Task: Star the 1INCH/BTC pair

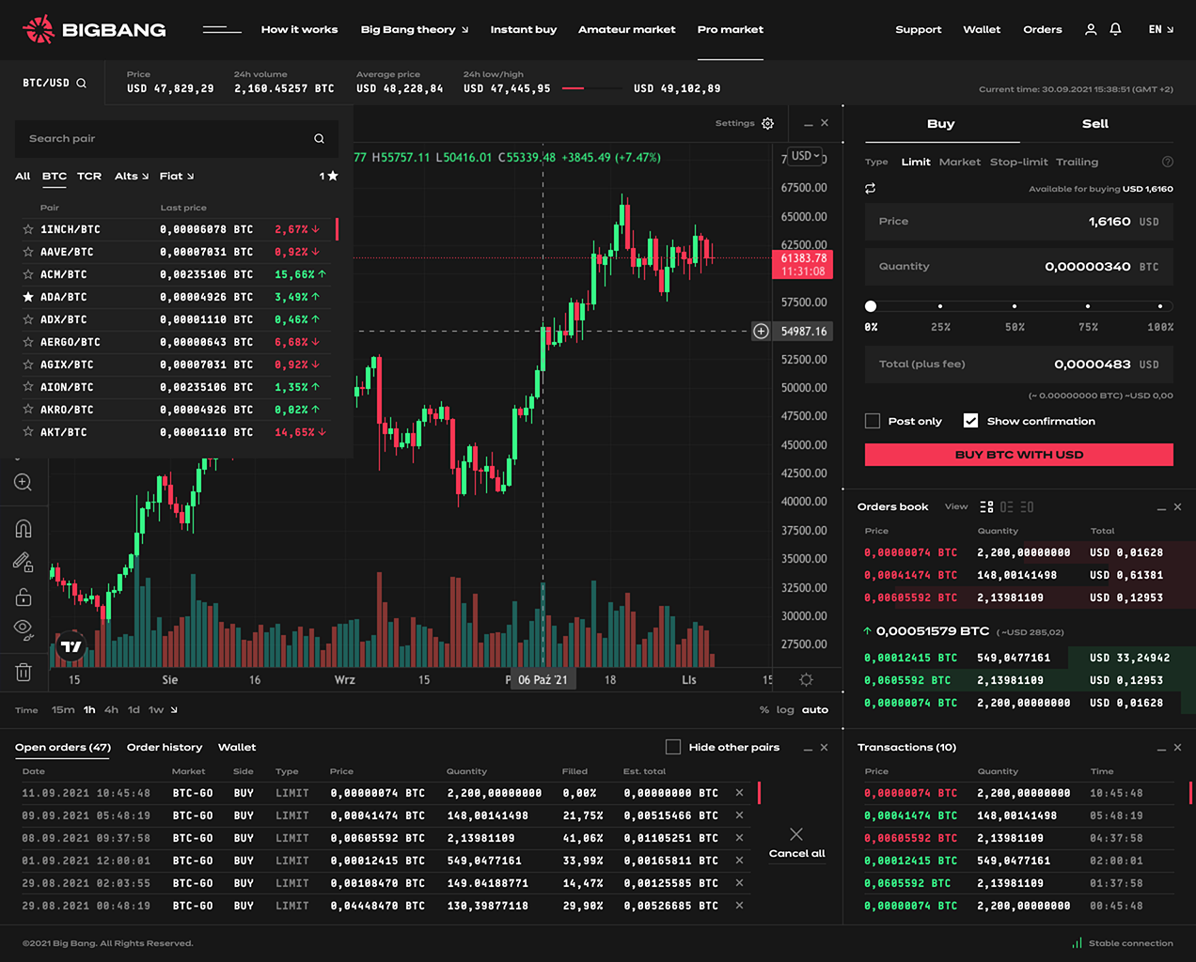Action: [x=28, y=229]
